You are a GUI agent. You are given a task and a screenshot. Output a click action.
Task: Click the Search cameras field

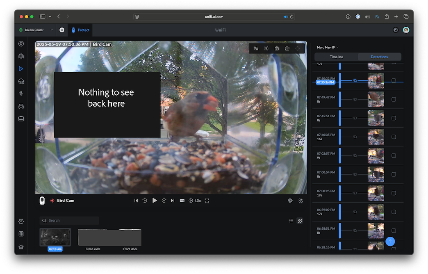pyautogui.click(x=69, y=221)
